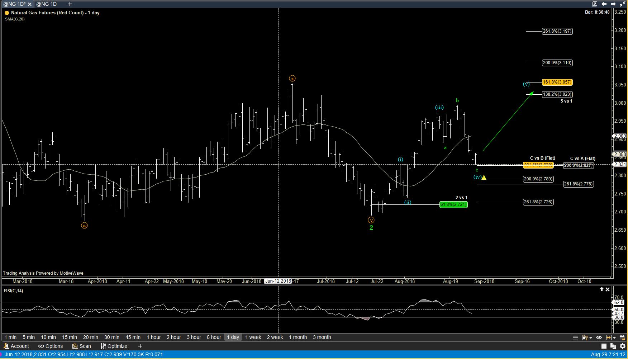The height and width of the screenshot is (359, 628).
Task: Select the 2 hour bar size
Action: point(174,337)
